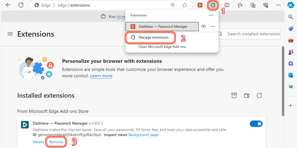Screen dimensions: 297x148
Task: Add a sidebar app with plus icon
Action: tap(291, 105)
